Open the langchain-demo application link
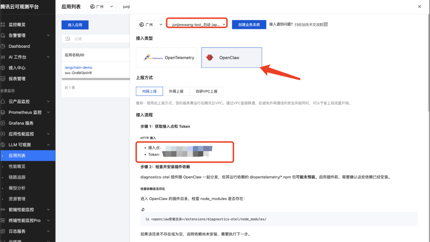This screenshot has width=430, height=242. (x=78, y=67)
